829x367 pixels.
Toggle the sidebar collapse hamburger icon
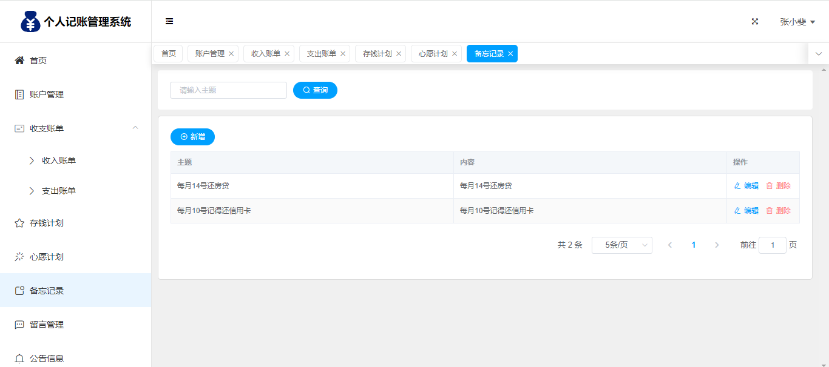coord(169,21)
